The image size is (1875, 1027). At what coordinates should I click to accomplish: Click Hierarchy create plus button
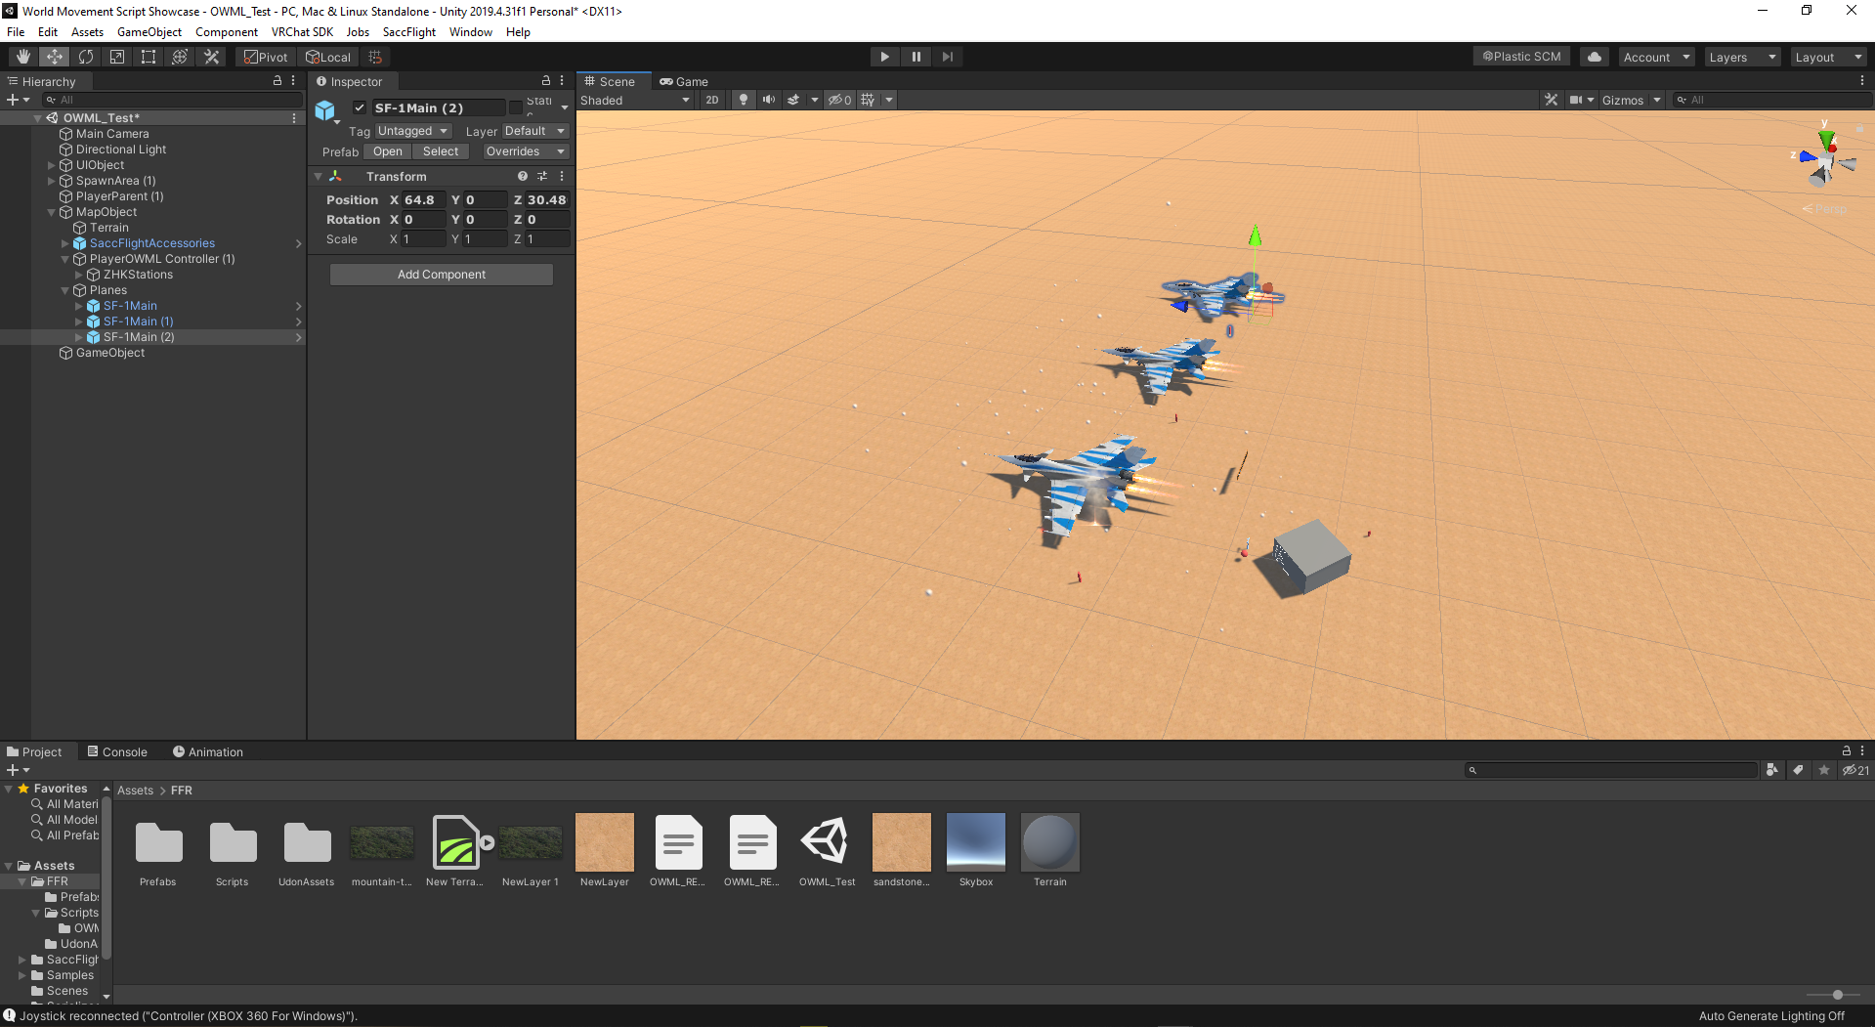pos(13,100)
